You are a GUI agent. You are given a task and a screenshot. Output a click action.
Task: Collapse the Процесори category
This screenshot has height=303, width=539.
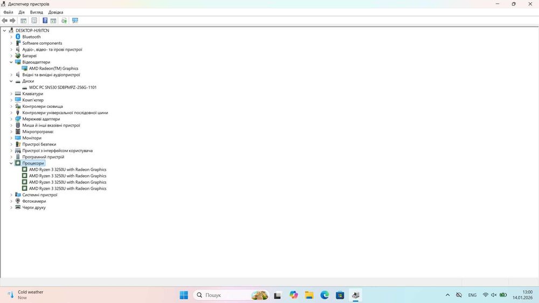point(11,163)
